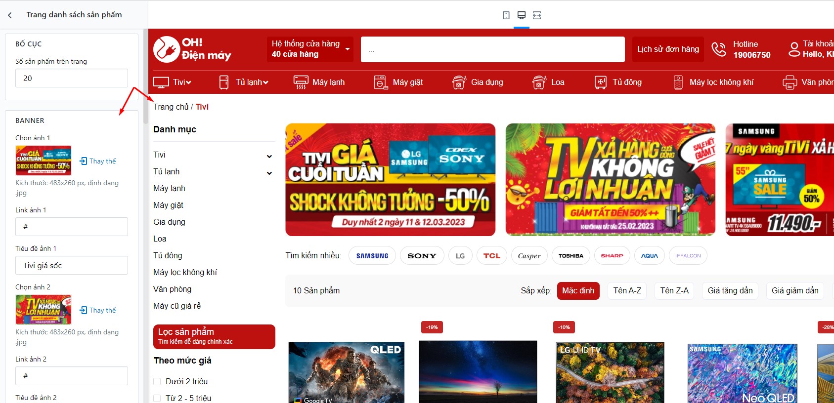The width and height of the screenshot is (834, 403).
Task: Sort products by Giá giảm dần
Action: point(795,290)
